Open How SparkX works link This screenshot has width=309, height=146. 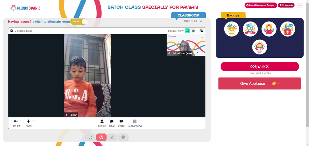pos(260,73)
